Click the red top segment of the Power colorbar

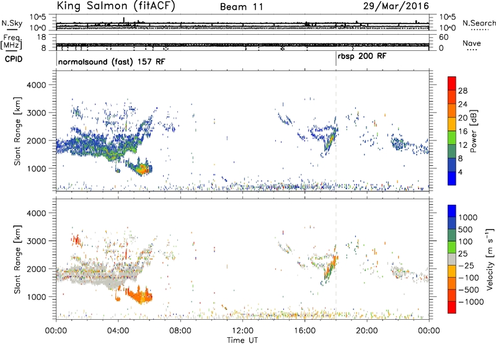452,83
